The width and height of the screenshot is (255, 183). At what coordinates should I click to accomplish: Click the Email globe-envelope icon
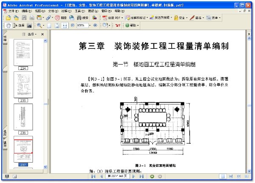tap(71, 17)
